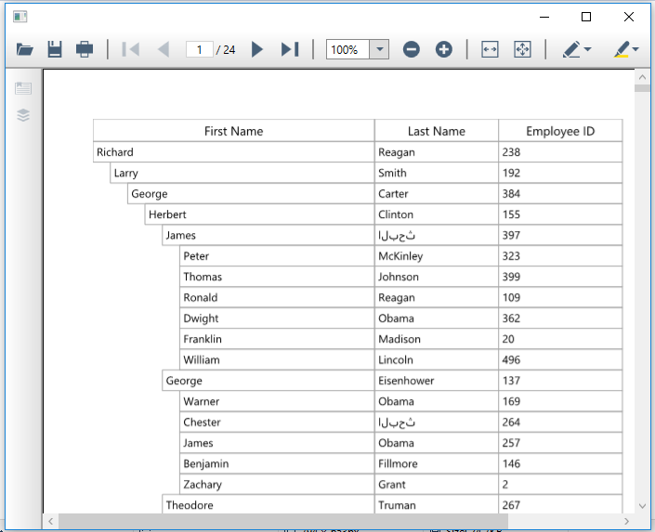Viewport: 655px width, 532px height.
Task: Click the Thomas first name cell
Action: pos(277,277)
